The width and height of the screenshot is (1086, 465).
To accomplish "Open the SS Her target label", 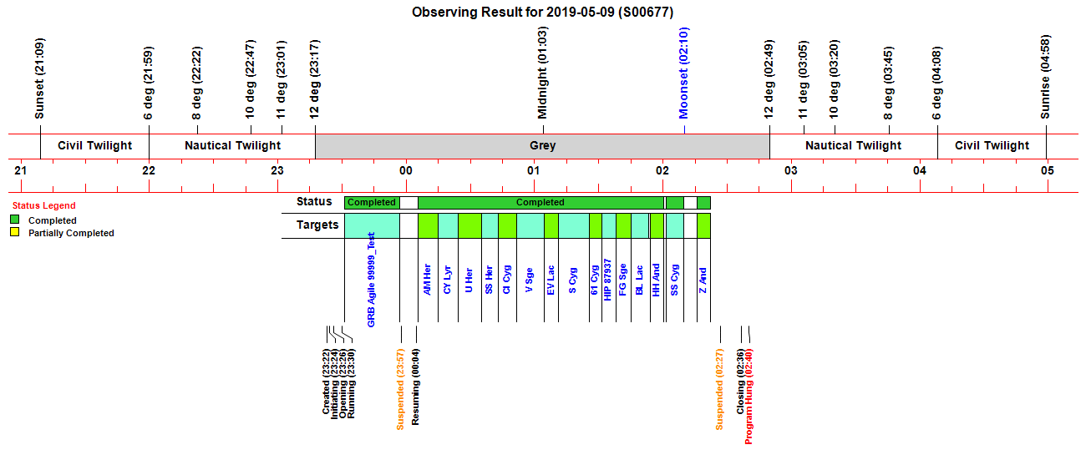I will 490,280.
